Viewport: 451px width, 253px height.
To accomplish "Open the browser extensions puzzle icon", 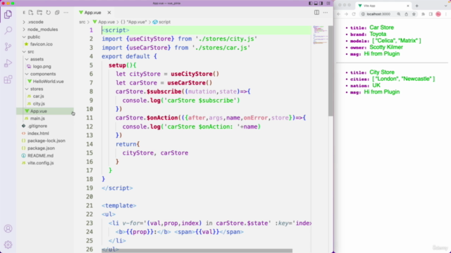I will [x=423, y=14].
